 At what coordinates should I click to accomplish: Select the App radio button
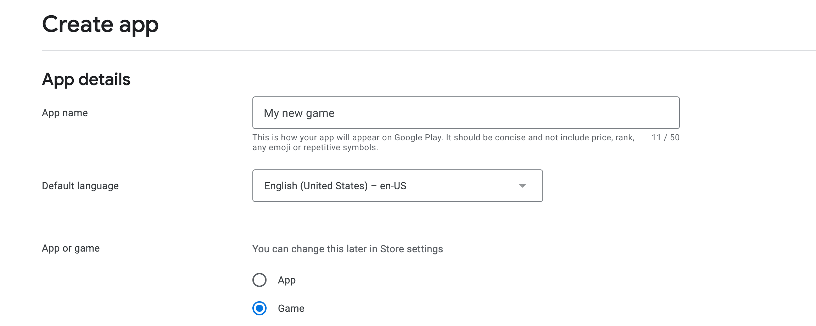[259, 280]
